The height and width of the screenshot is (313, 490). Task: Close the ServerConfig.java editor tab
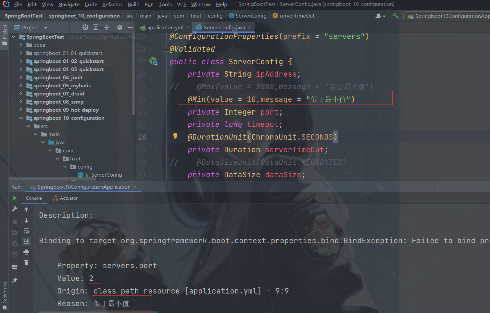250,27
